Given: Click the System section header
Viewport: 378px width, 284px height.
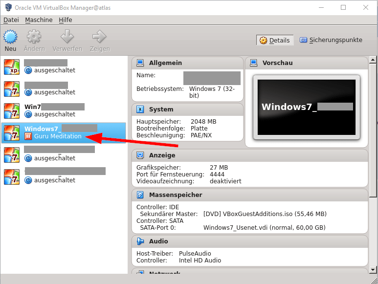Looking at the screenshot, I should click(187, 109).
